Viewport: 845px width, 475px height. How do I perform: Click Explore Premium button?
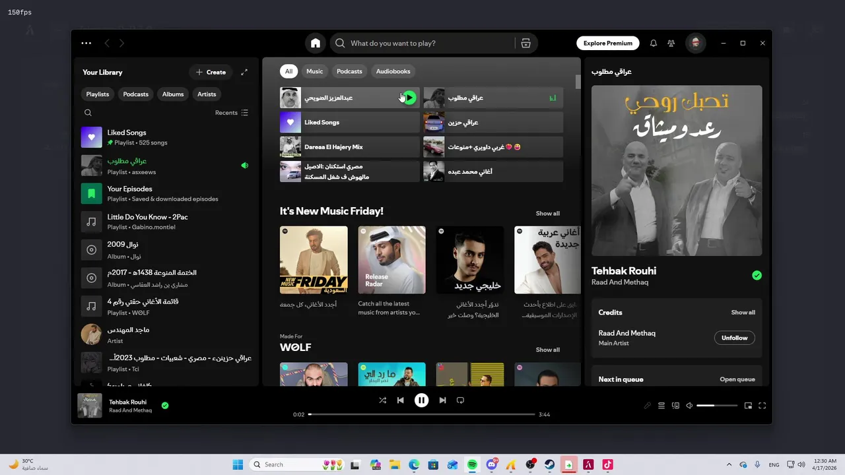[x=607, y=43]
